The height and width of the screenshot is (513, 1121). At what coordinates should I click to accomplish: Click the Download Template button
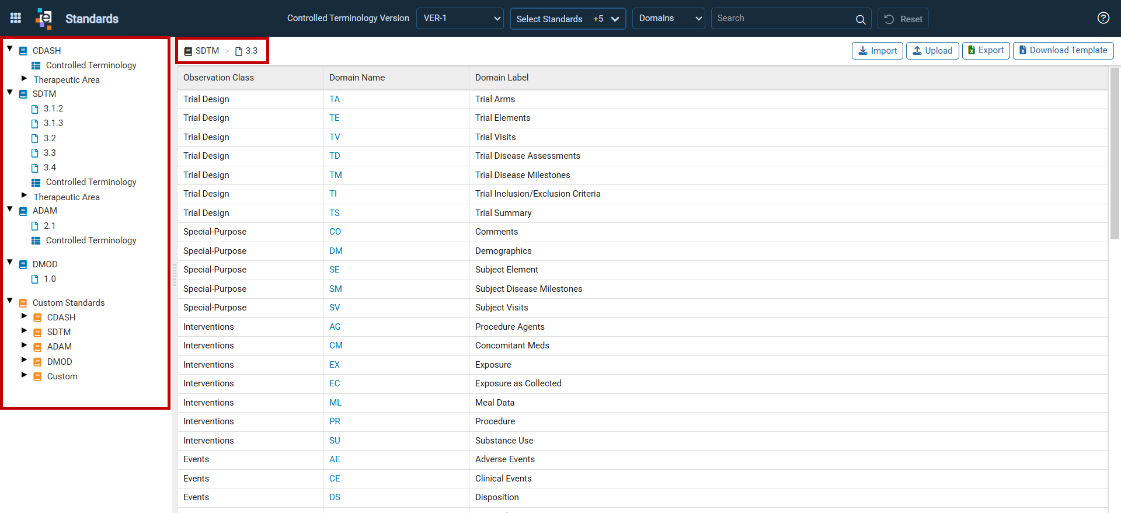pyautogui.click(x=1063, y=50)
